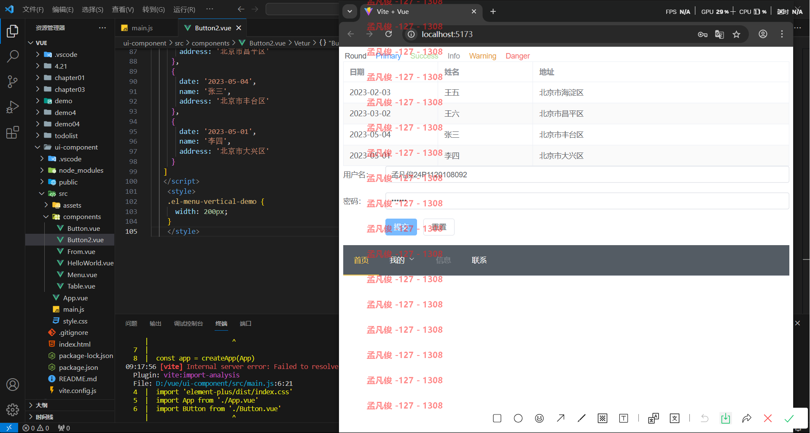The width and height of the screenshot is (810, 433).
Task: Click the Warning button on the web page
Action: [482, 56]
